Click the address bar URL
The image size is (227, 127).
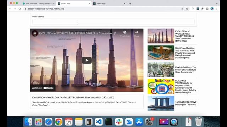46,9
